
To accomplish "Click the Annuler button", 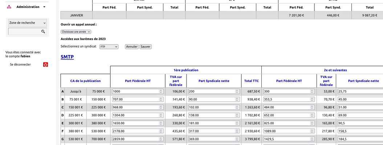I will (x=132, y=46).
